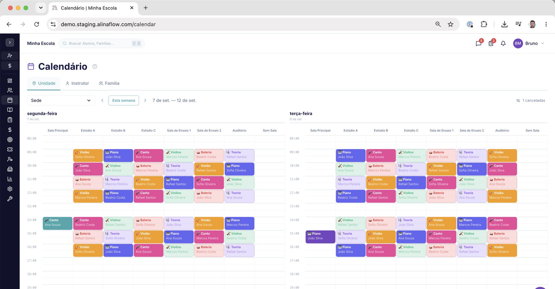This screenshot has width=555, height=289.
Task: Click the terça-feira day heading
Action: click(301, 113)
